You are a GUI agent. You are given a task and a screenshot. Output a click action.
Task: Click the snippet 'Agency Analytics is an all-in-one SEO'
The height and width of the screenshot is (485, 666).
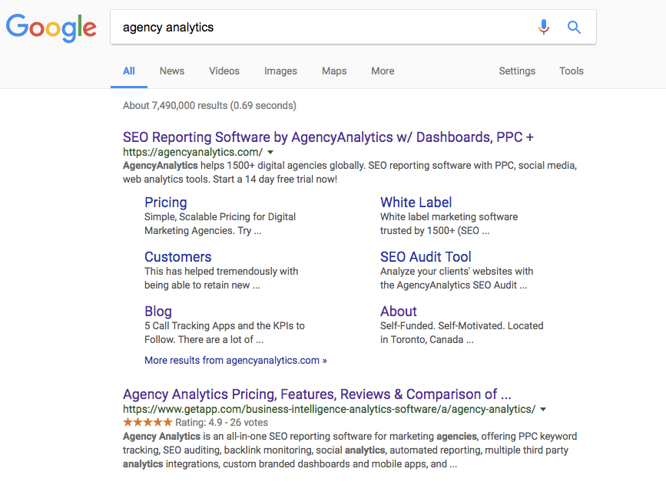[350, 450]
